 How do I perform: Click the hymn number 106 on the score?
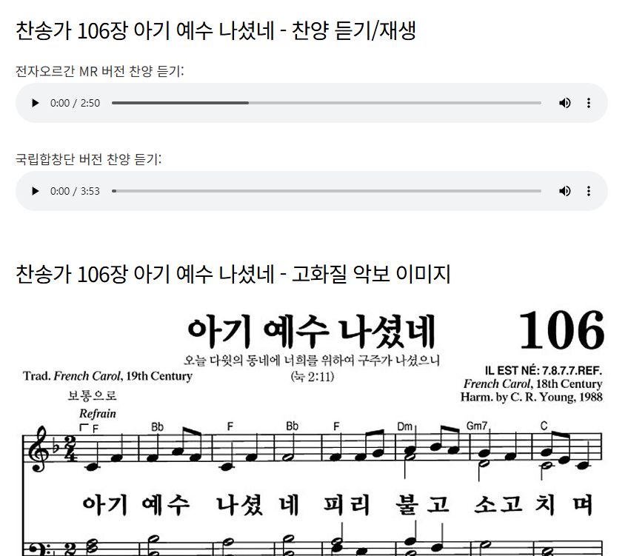[x=561, y=331]
